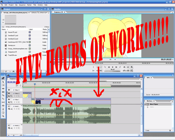
Task: Mute Audio 1 track with speaker toggle
Action: (9, 106)
